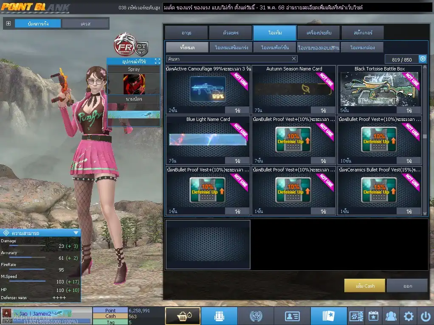Open the backpack inventory icon
Viewport: 434px width, 325px height.
219,316
